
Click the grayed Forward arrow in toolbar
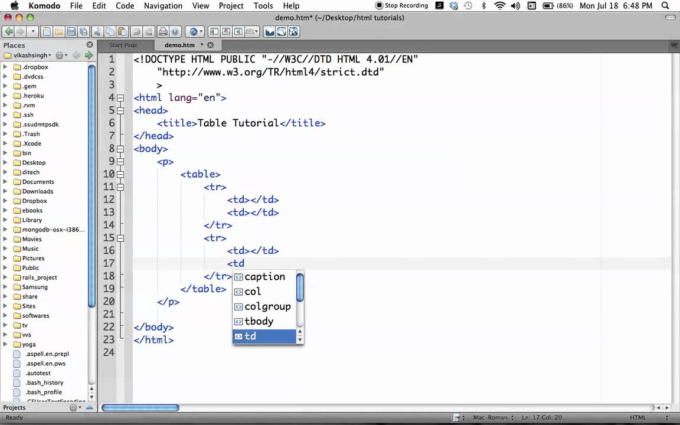[x=20, y=32]
